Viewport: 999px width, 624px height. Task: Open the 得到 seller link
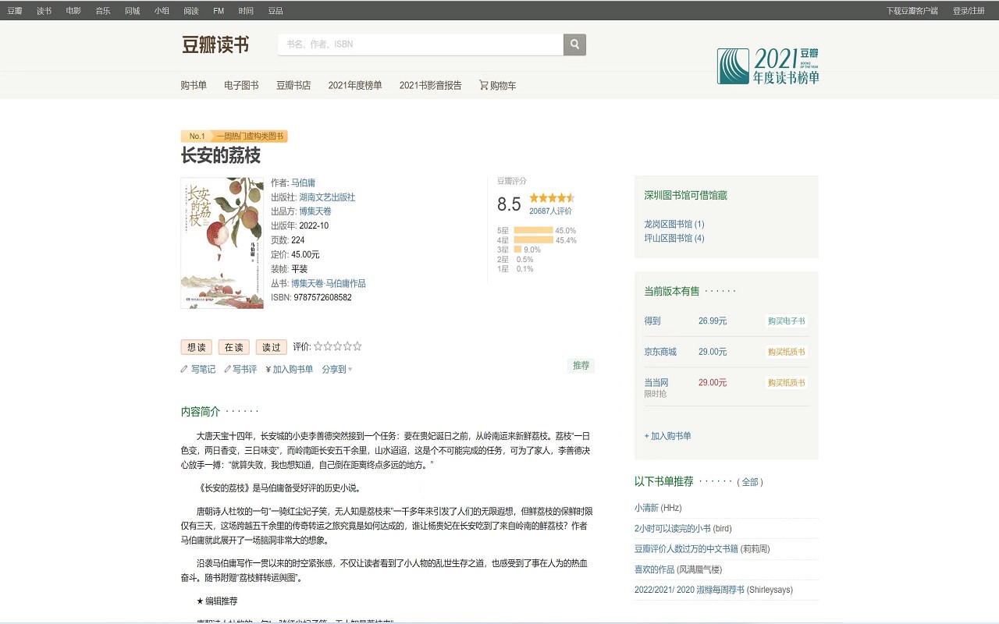652,321
